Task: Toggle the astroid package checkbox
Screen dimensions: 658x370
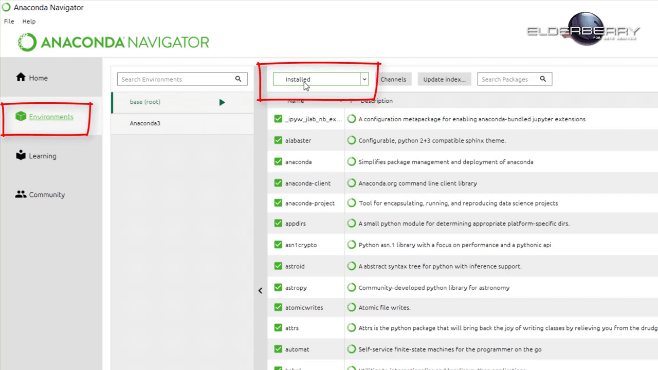Action: (278, 266)
